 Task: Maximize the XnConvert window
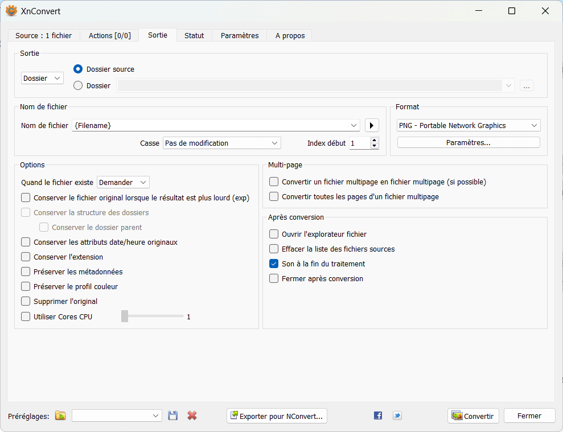512,11
